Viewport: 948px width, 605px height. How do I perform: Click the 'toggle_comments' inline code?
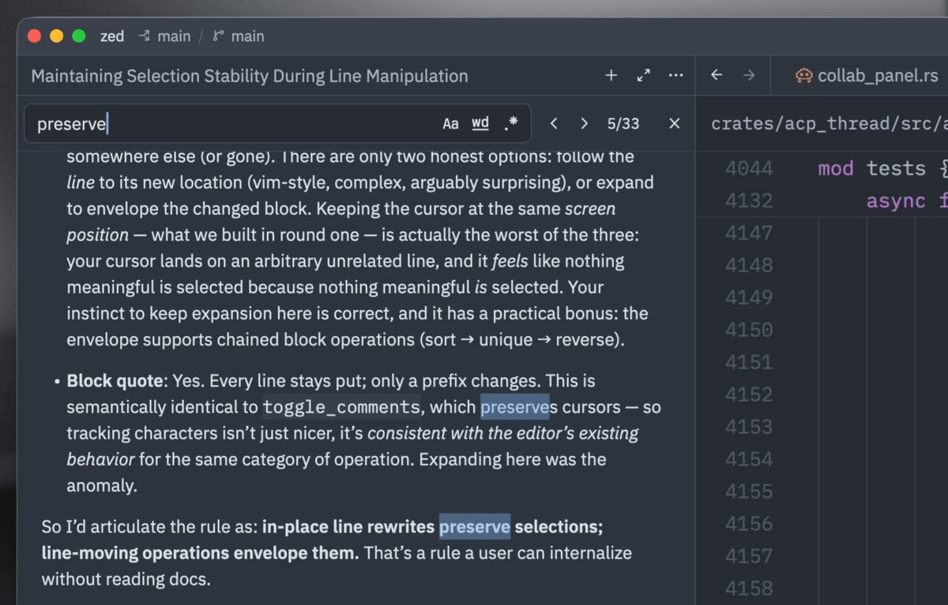pos(341,407)
